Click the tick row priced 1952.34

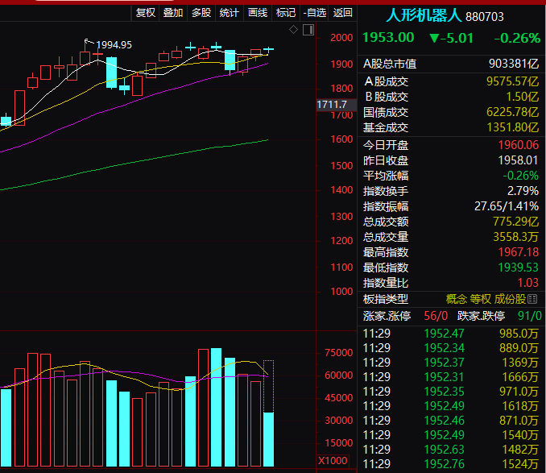pyautogui.click(x=451, y=348)
